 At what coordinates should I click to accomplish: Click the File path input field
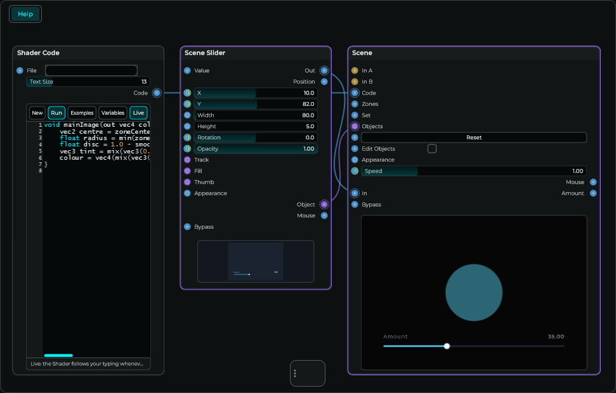(91, 70)
